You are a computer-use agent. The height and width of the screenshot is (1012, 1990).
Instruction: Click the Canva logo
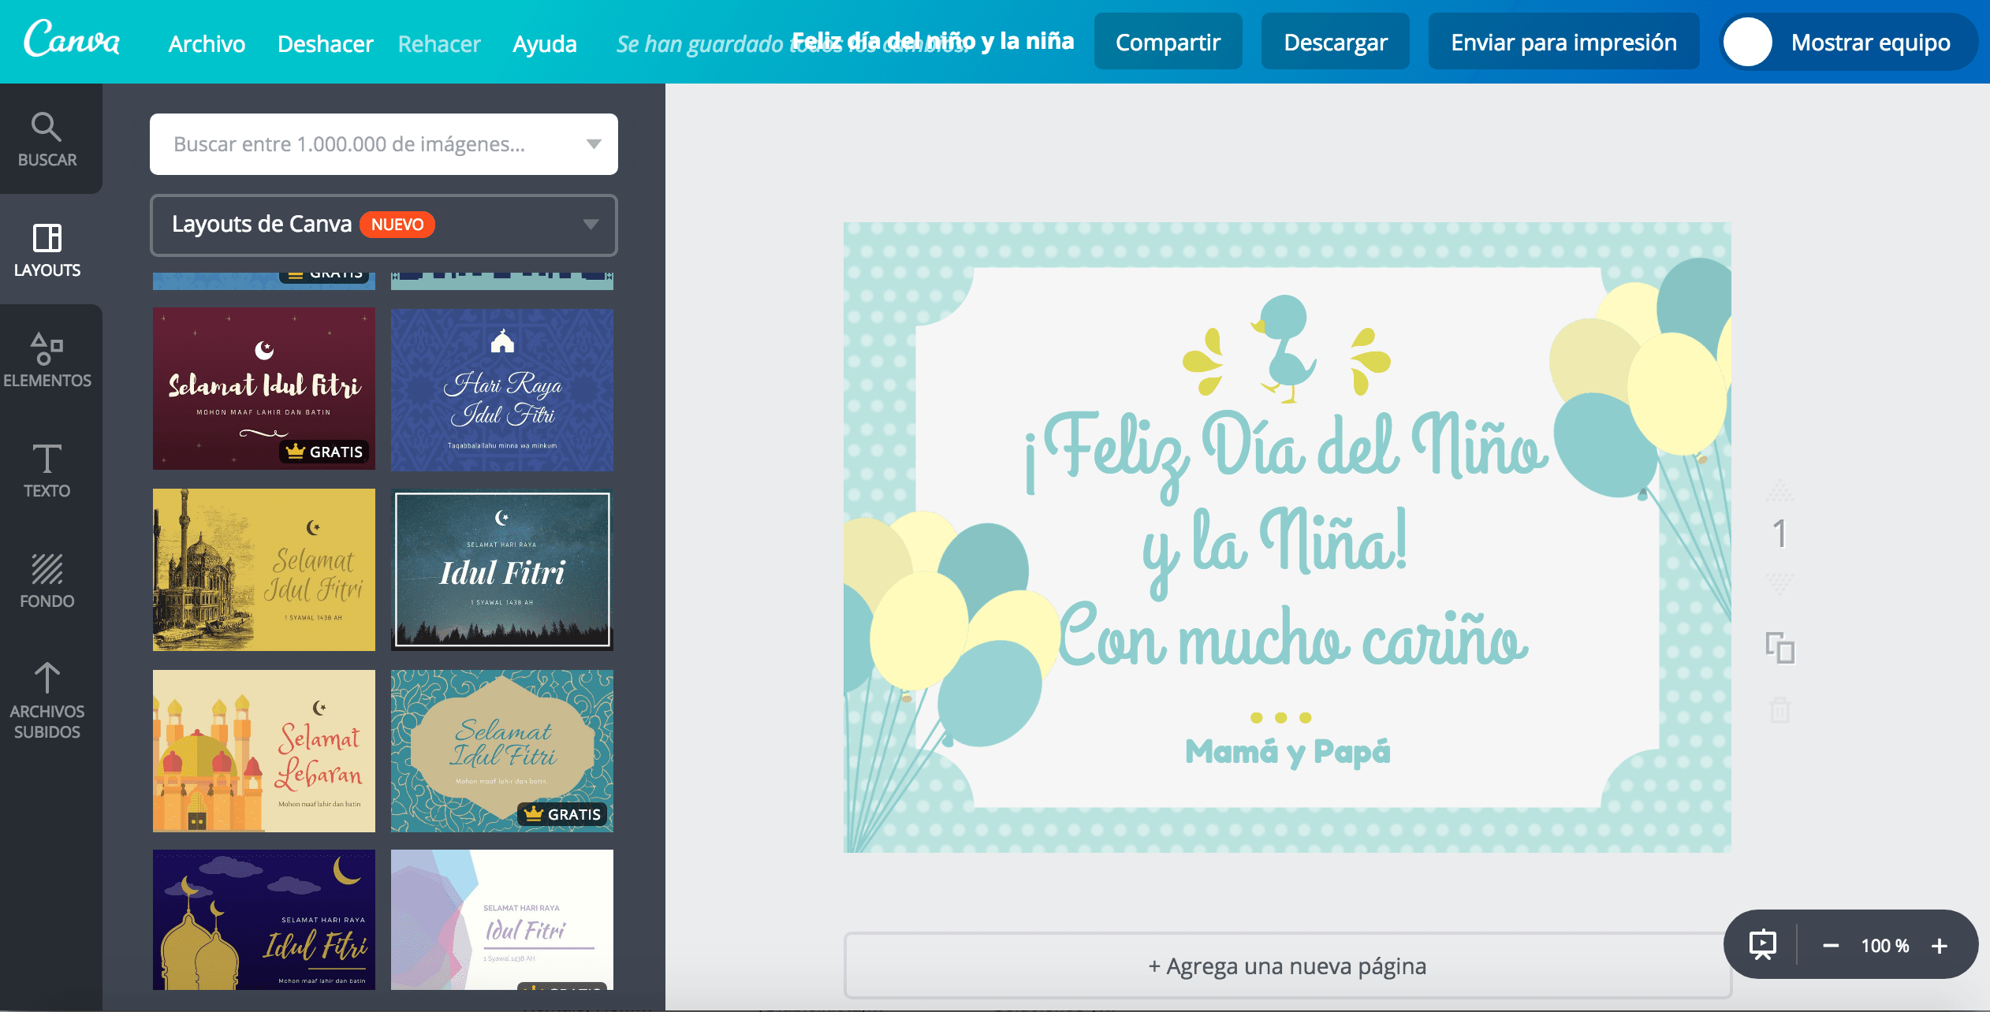pos(72,39)
